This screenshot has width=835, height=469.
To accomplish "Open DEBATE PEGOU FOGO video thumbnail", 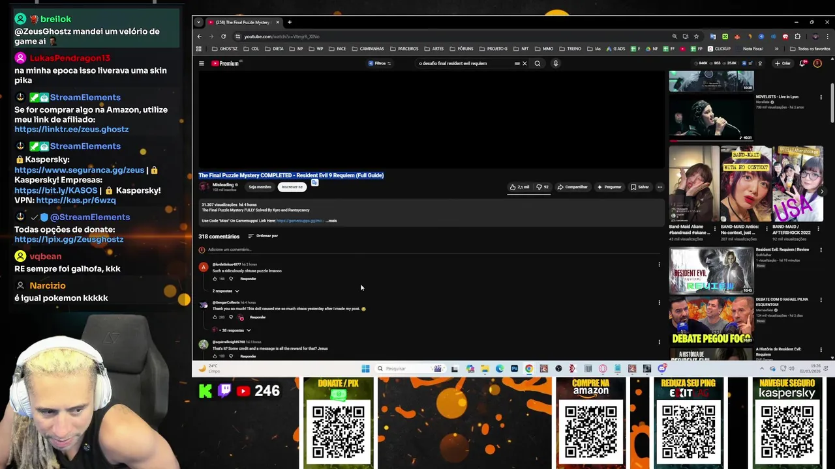I will click(711, 320).
